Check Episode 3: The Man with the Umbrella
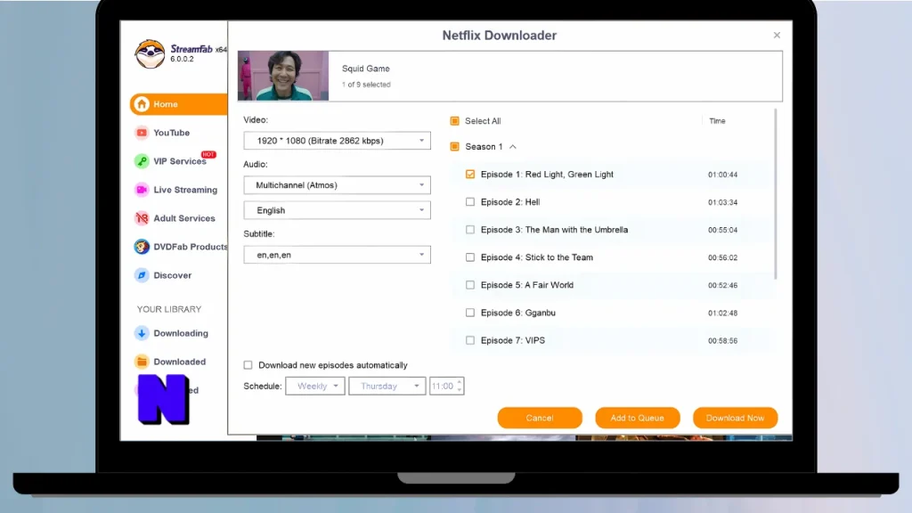 pyautogui.click(x=470, y=230)
